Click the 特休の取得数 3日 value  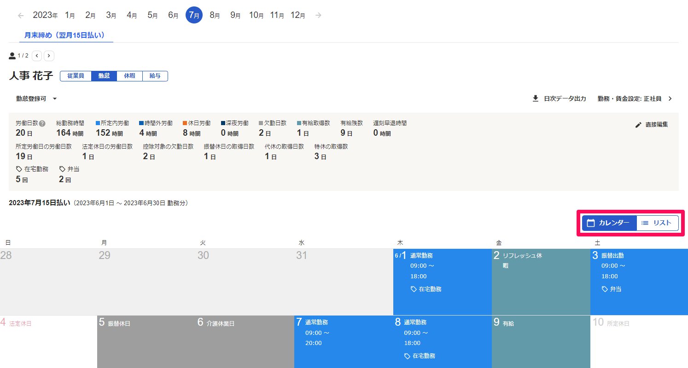[x=320, y=156]
